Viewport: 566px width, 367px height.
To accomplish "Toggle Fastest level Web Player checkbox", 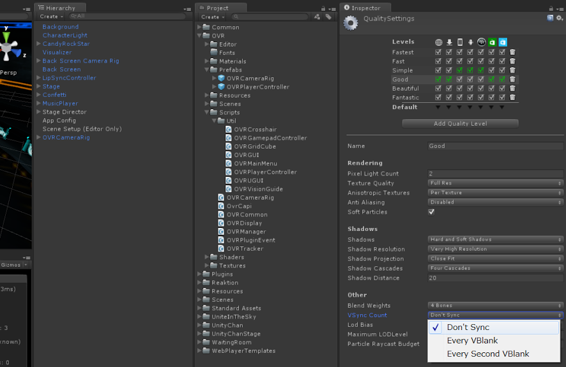I will click(438, 52).
